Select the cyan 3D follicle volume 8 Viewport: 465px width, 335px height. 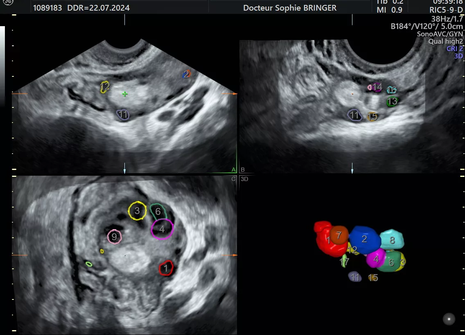pos(392,240)
